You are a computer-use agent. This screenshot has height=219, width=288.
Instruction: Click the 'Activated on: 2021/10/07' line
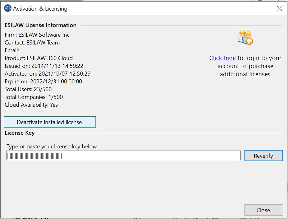48,74
